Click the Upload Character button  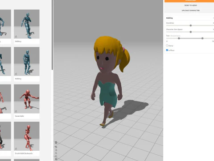coord(189,10)
